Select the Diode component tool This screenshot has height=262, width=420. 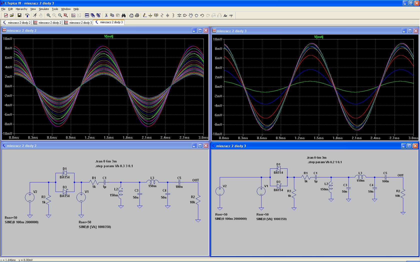[179, 15]
